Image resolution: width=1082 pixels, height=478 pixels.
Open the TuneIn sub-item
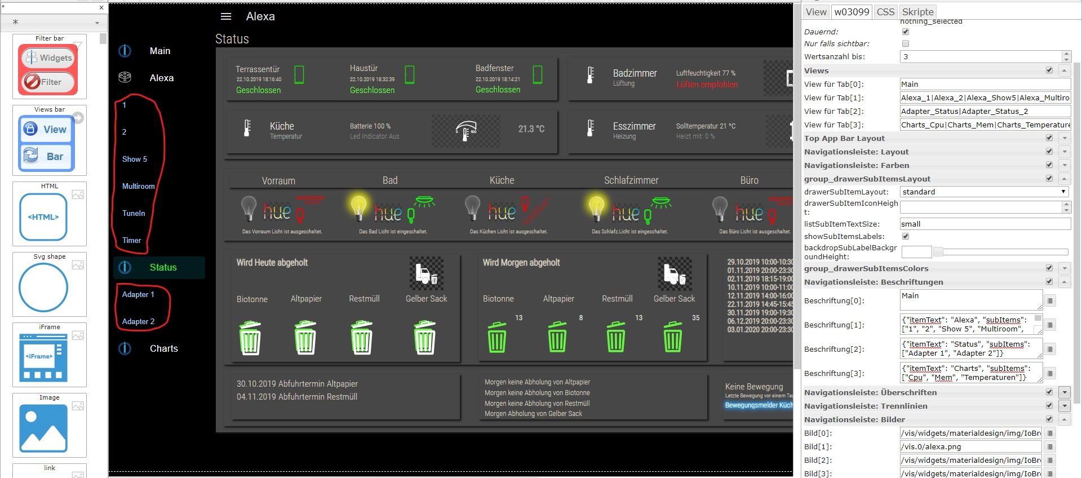point(134,213)
